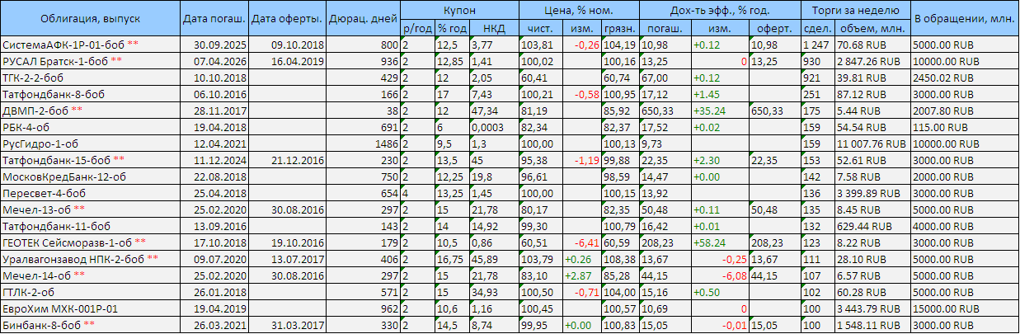
Task: Select Пересвет-4-боб maturity date 25.04.2018
Action: tap(213, 192)
